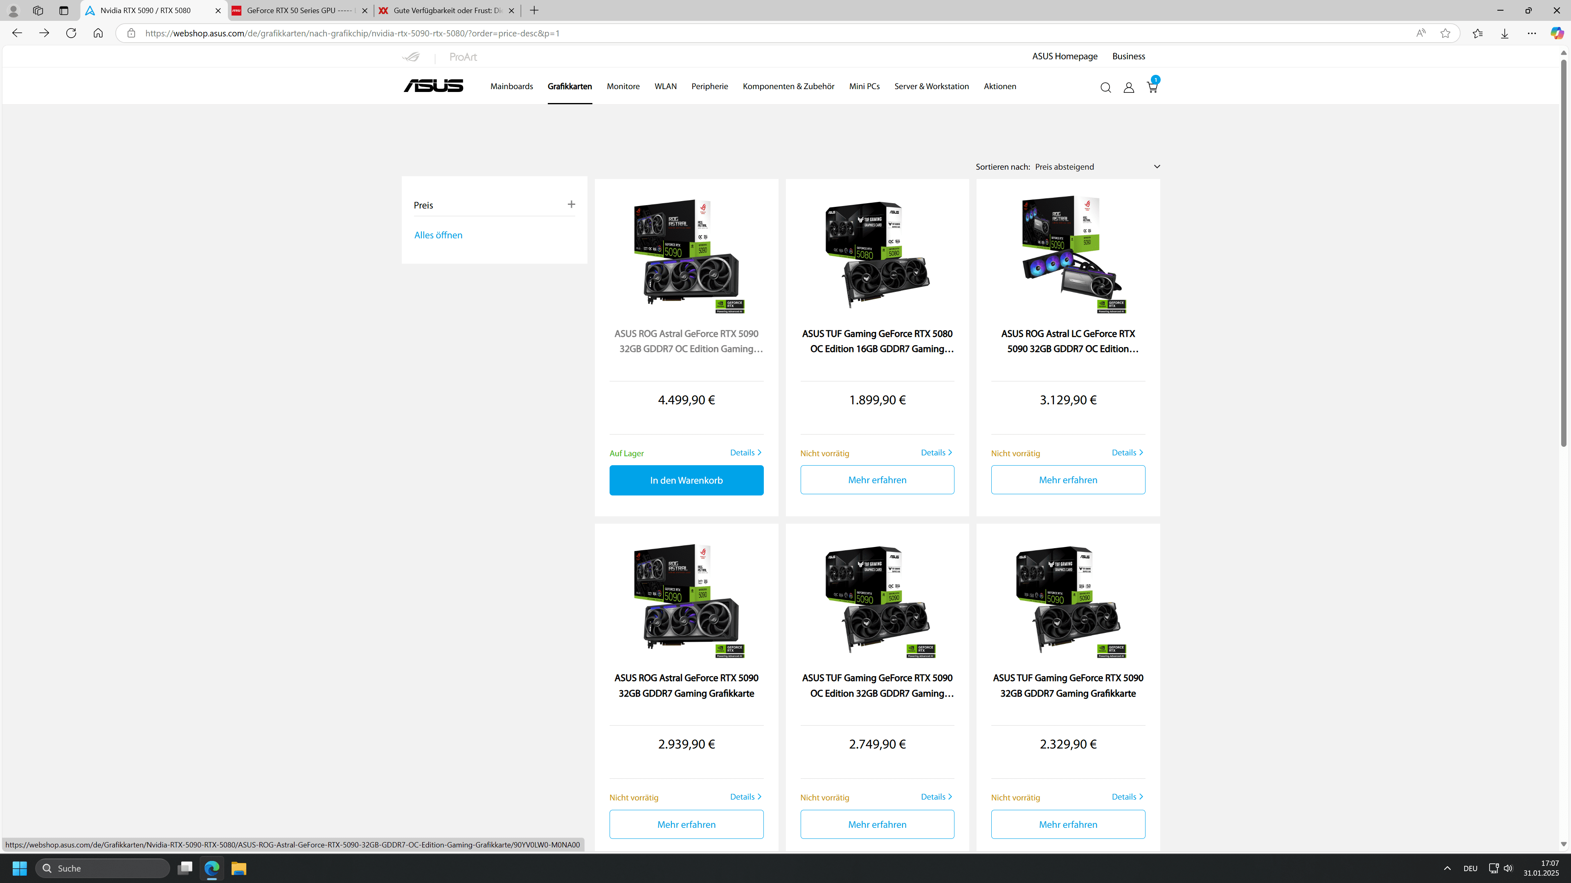The height and width of the screenshot is (883, 1571).
Task: Click Mehr erfahren for 2.939,90 € card
Action: (x=686, y=824)
